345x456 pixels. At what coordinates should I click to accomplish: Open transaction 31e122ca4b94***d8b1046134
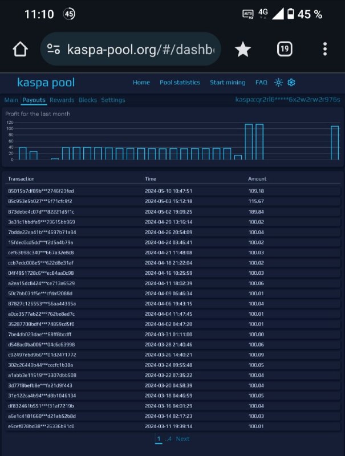[42, 396]
